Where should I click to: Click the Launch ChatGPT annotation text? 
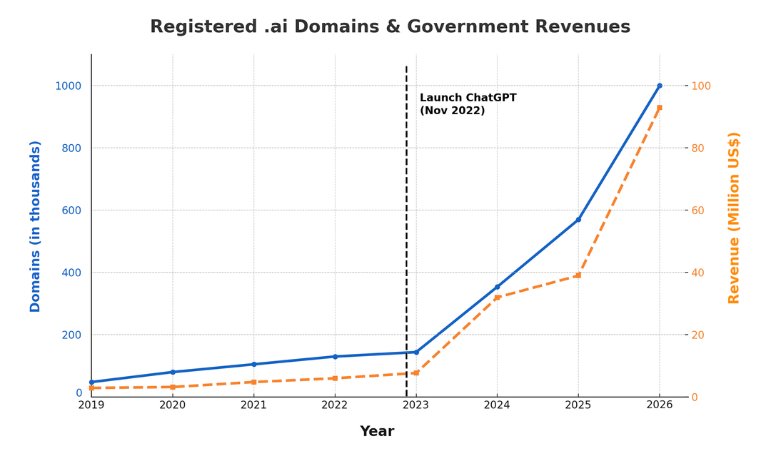tap(468, 104)
